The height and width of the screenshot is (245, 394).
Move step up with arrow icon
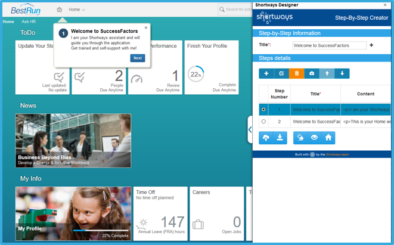327,73
